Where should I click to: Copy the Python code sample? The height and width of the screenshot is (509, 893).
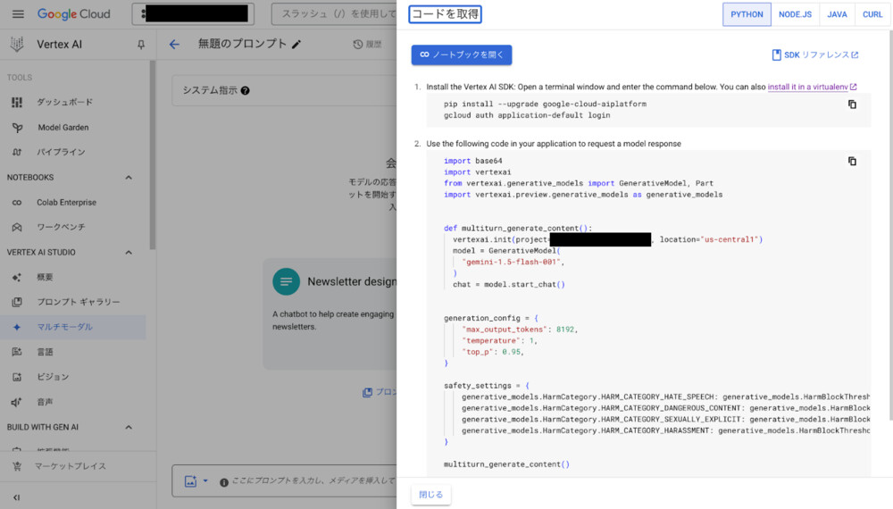click(852, 162)
